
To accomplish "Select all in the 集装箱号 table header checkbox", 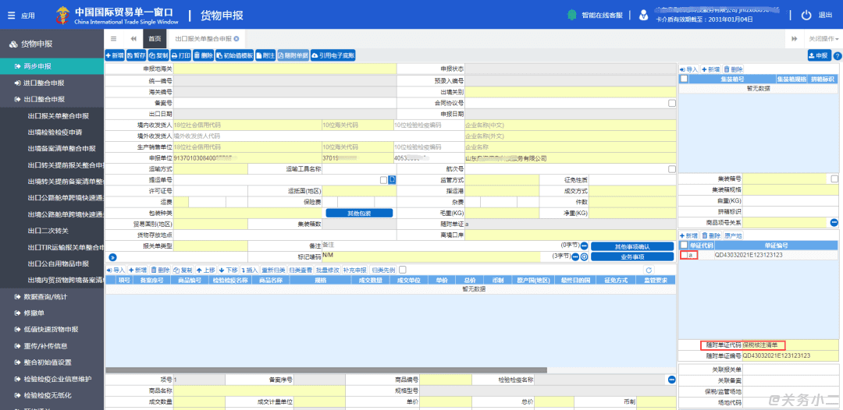I will click(684, 79).
